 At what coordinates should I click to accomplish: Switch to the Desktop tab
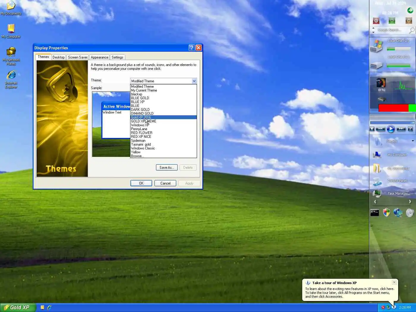[59, 57]
